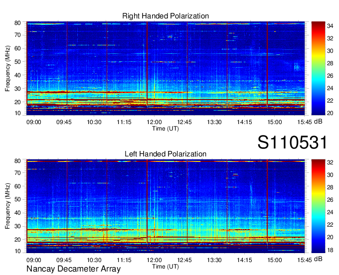Choose 50 MHz tick on Left Handed plot
This screenshot has height=275, width=339.
(17, 199)
